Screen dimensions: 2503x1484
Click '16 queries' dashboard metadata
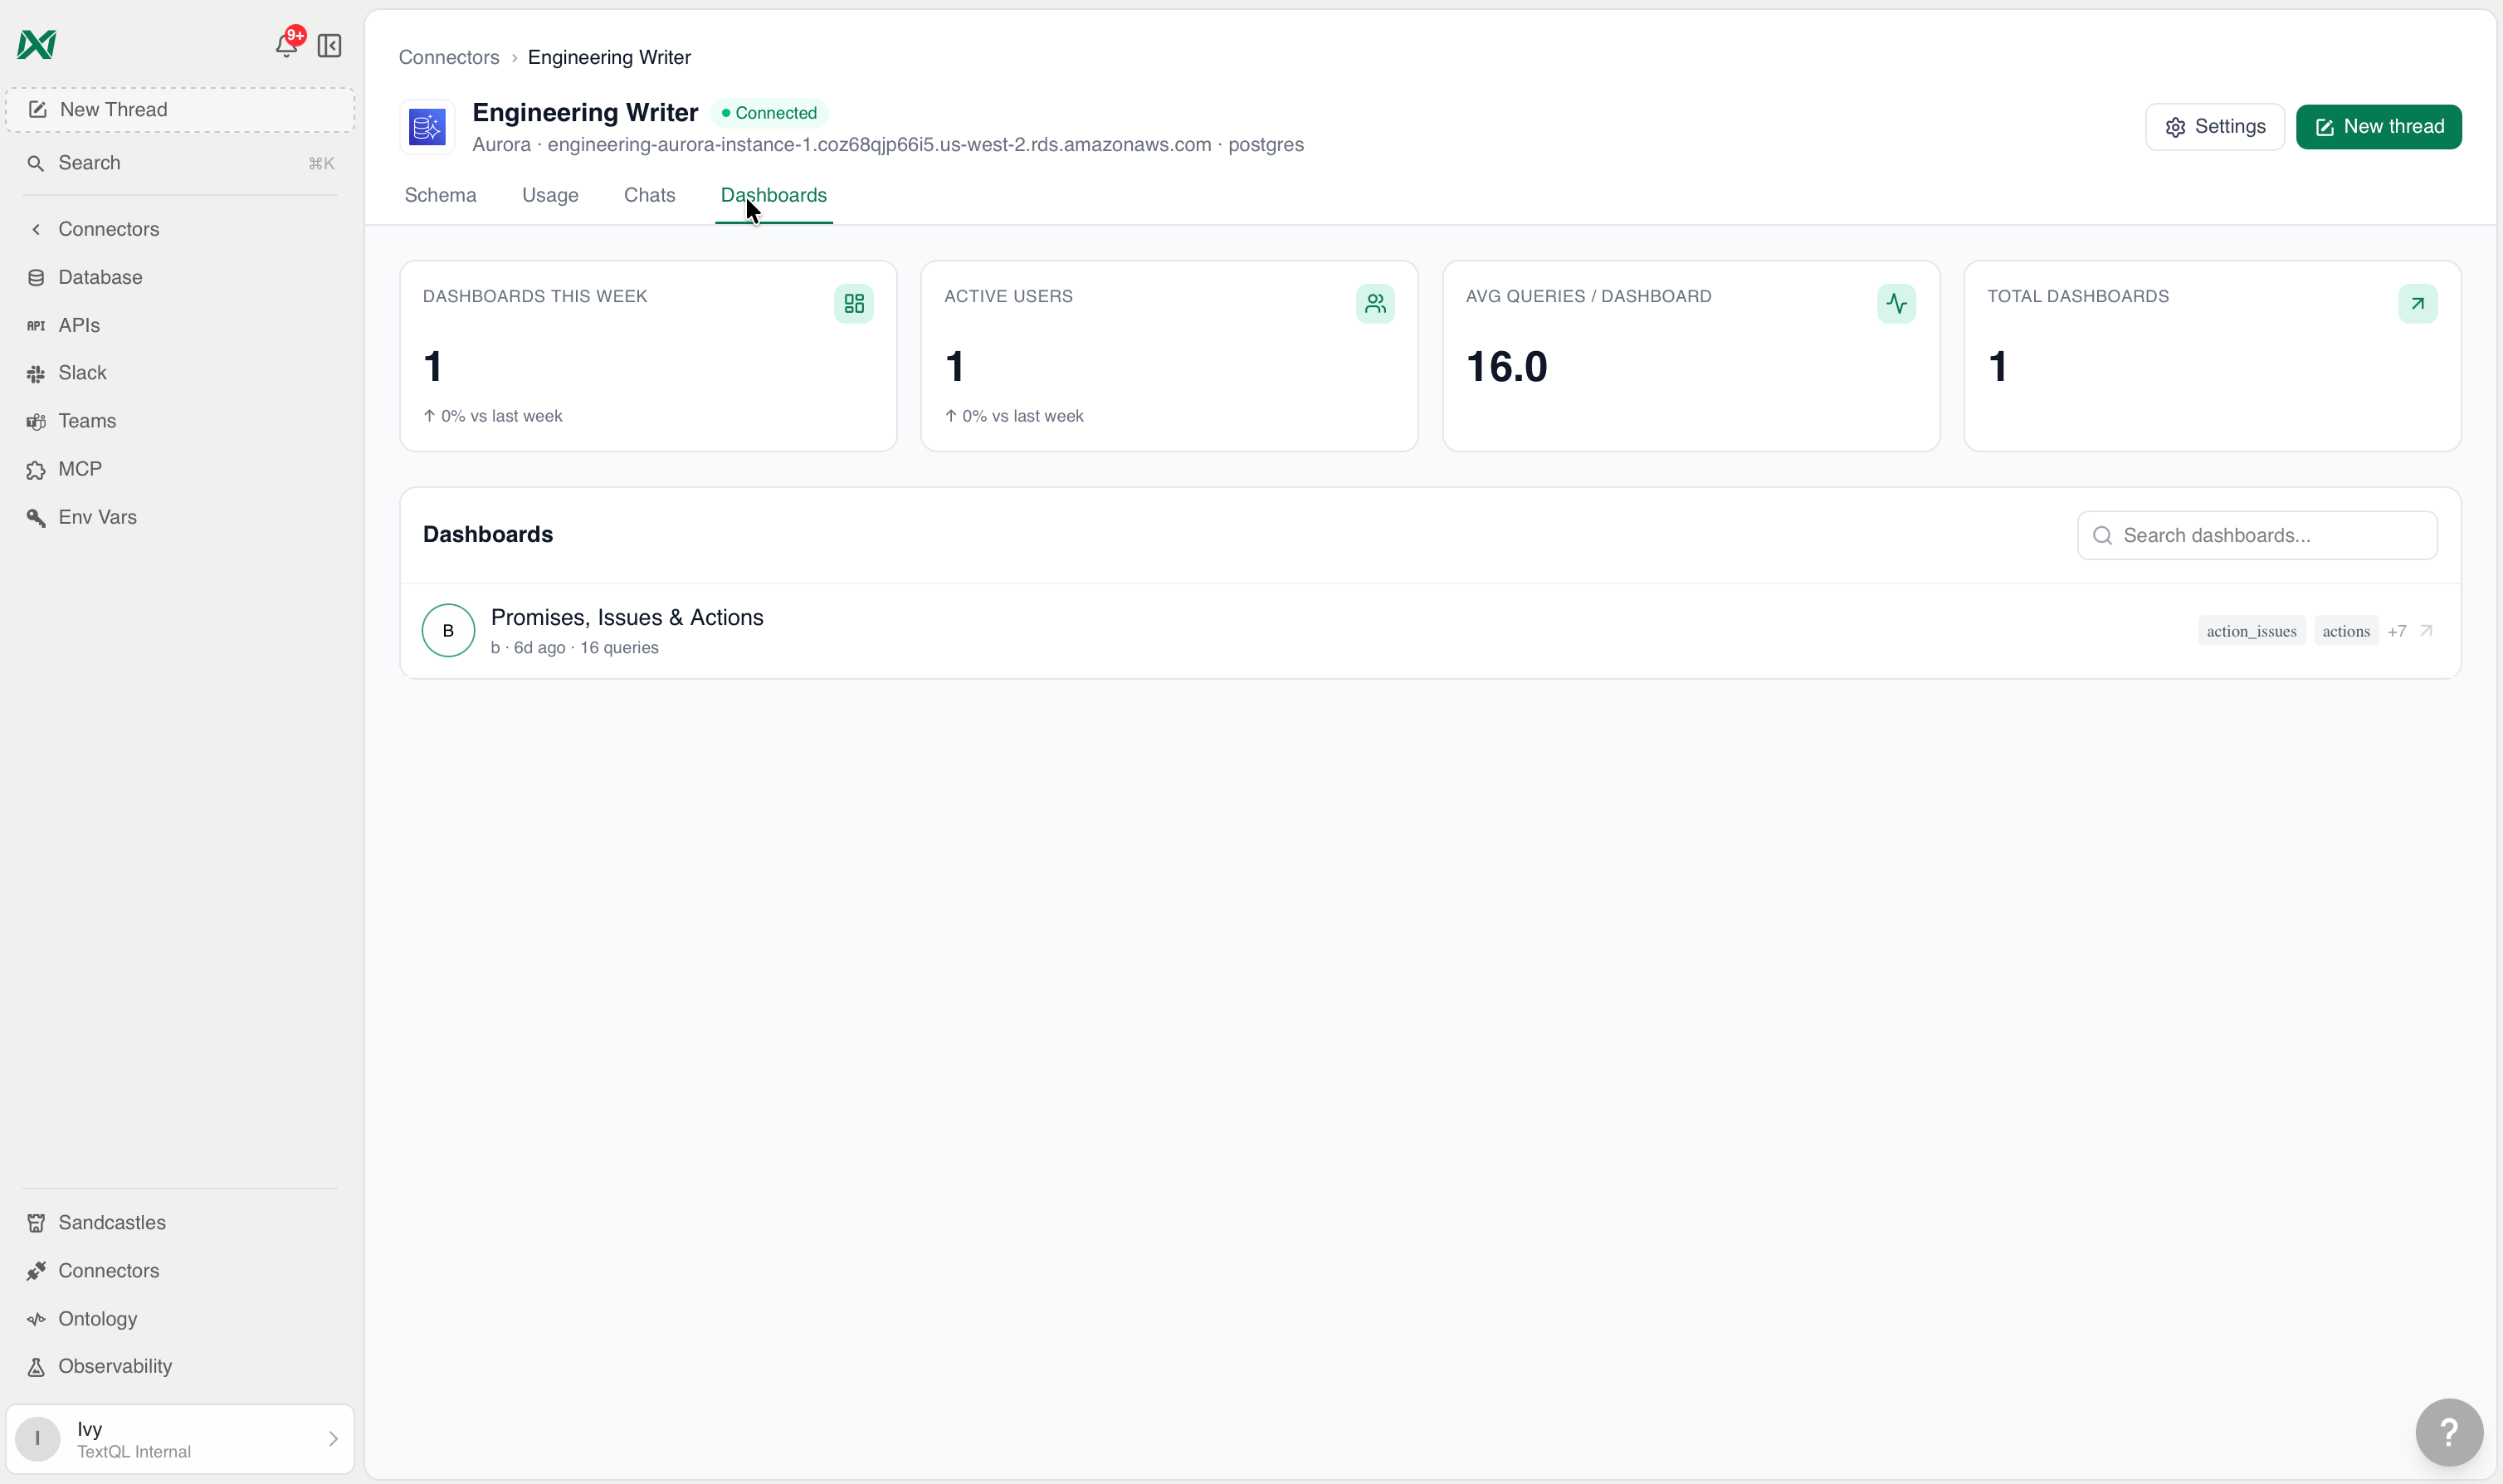pyautogui.click(x=619, y=648)
